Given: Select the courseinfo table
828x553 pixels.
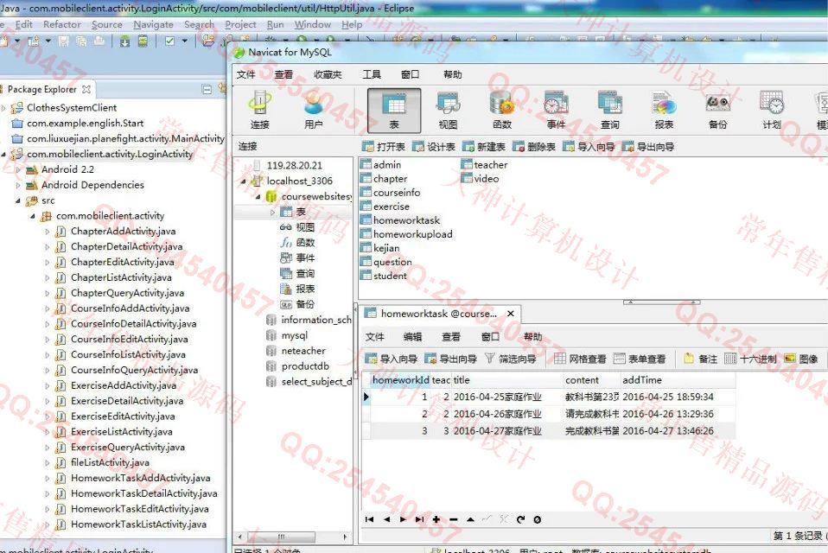Looking at the screenshot, I should 391,193.
